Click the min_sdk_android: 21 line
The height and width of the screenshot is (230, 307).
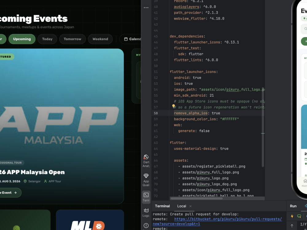(194, 95)
